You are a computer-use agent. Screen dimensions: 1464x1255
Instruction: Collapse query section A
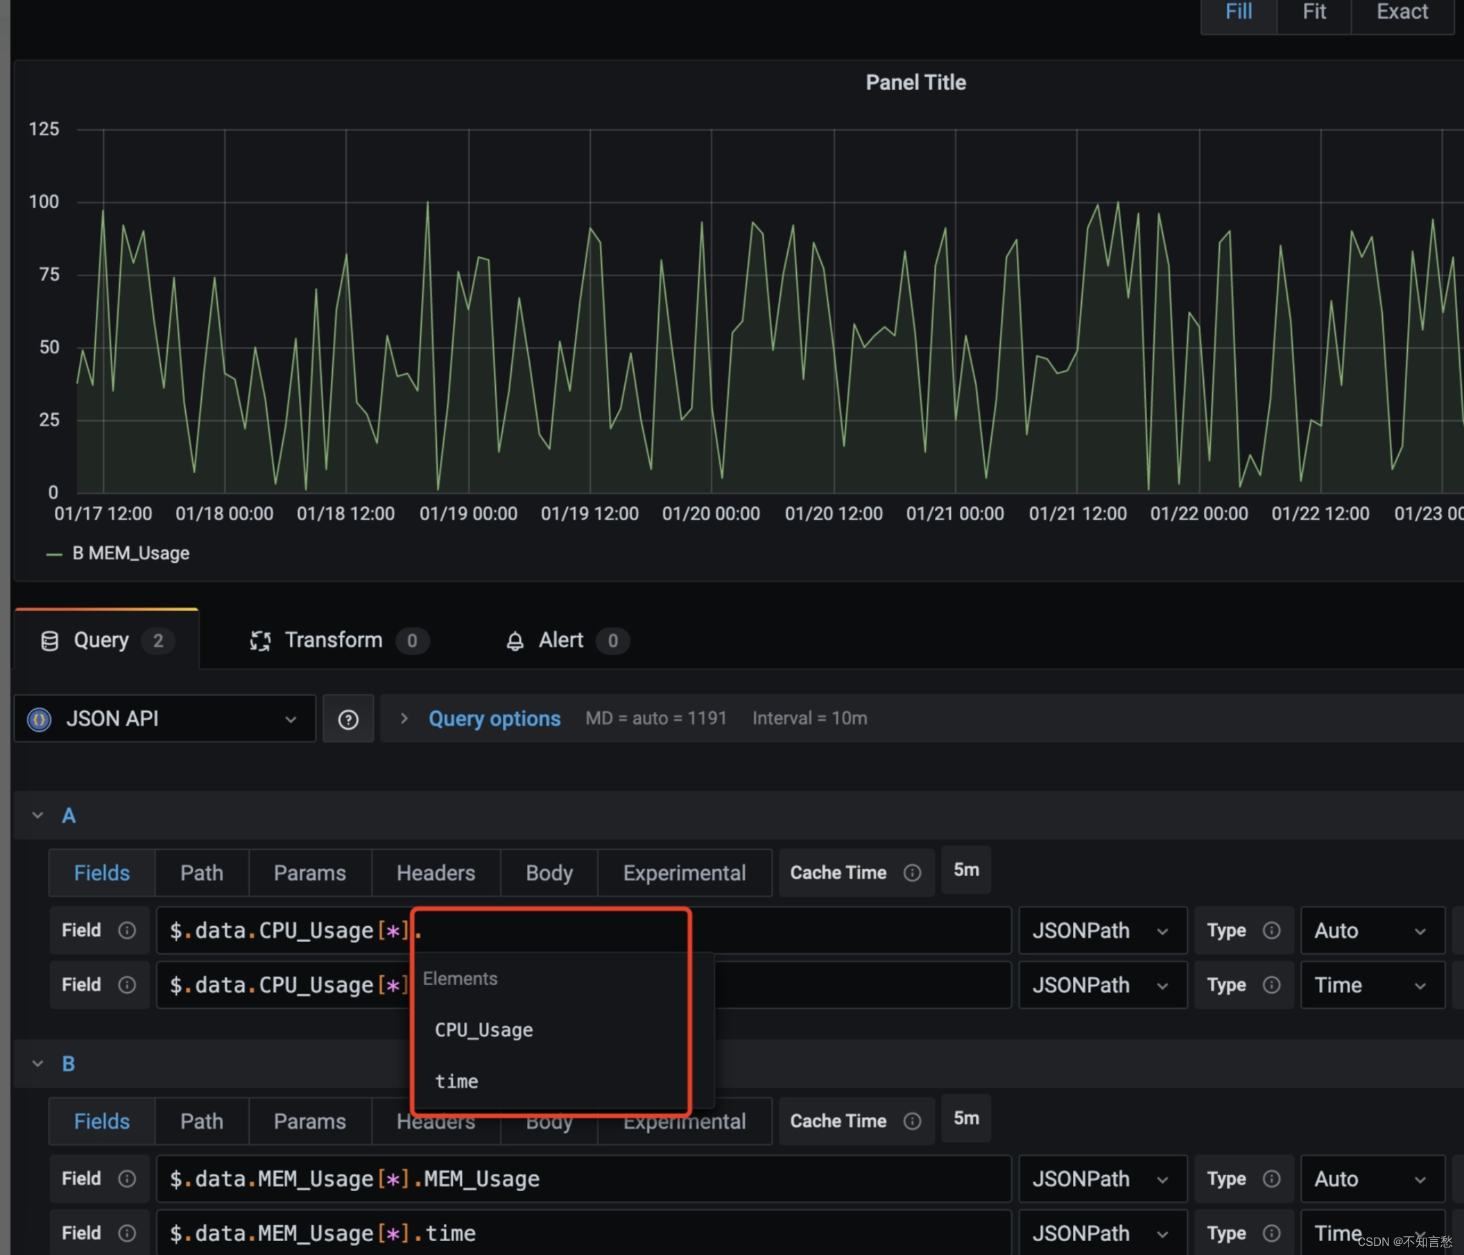(x=37, y=814)
